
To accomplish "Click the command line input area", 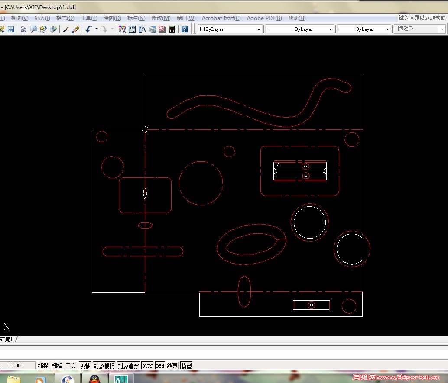I will coord(224,355).
